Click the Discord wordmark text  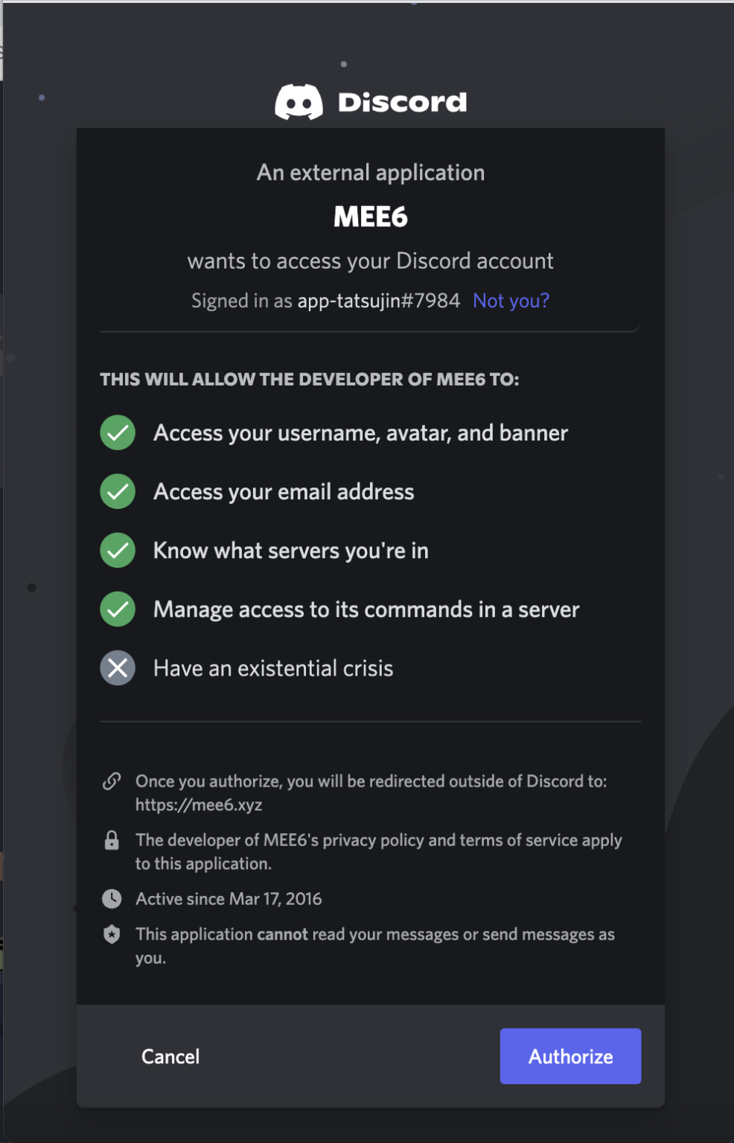(x=402, y=102)
